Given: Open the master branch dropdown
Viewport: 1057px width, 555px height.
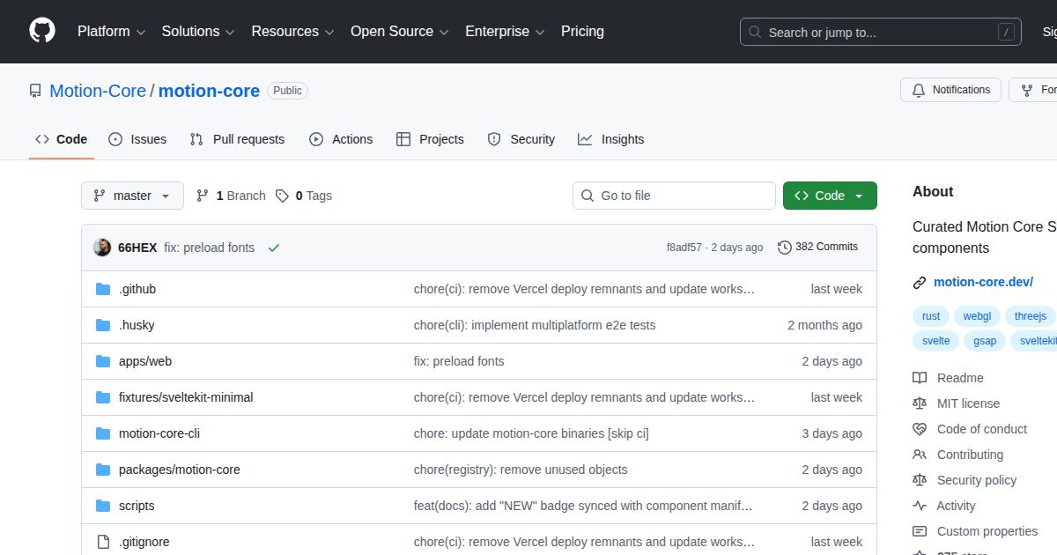Looking at the screenshot, I should pyautogui.click(x=132, y=196).
